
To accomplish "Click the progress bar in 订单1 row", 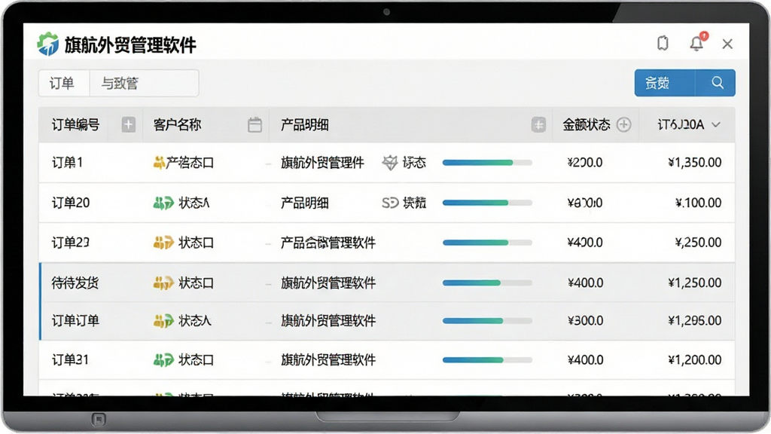I will [x=487, y=163].
